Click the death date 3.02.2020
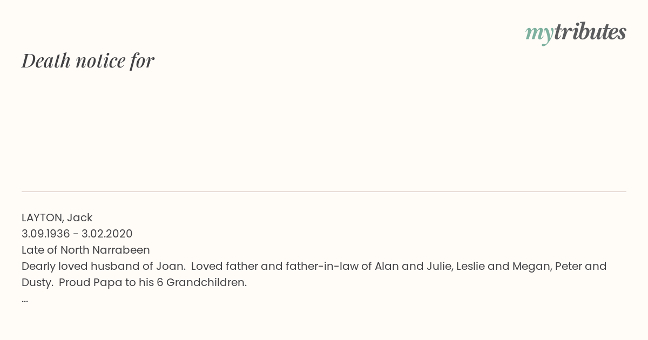The height and width of the screenshot is (340, 648). click(107, 234)
